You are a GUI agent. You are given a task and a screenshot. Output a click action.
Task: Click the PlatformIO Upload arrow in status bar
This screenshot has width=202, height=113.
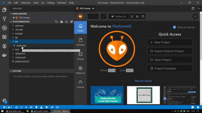pyautogui.click(x=26, y=107)
